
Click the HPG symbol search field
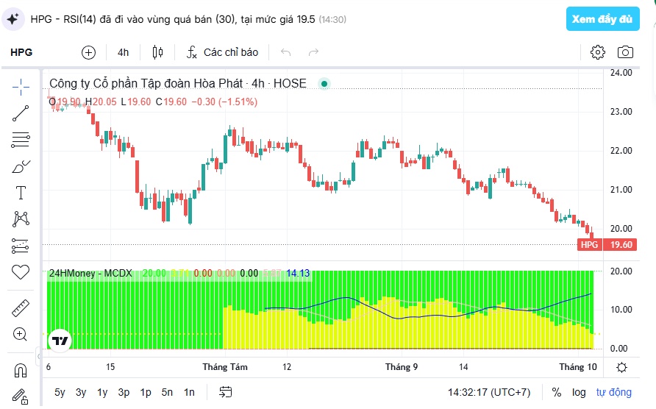click(x=21, y=52)
